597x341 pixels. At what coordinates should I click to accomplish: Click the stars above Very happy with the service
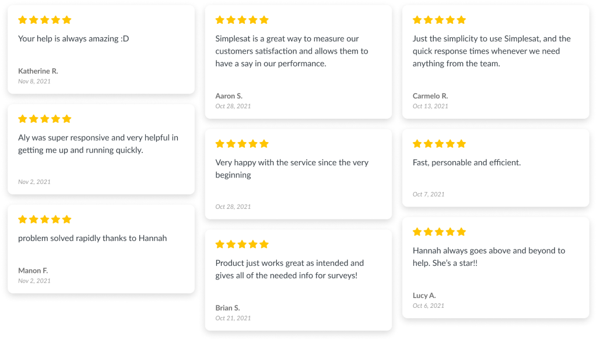[242, 144]
